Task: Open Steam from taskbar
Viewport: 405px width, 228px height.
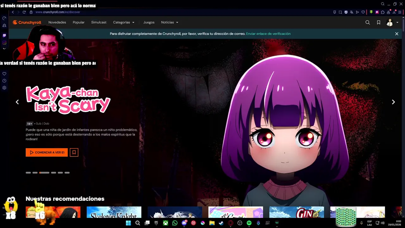Action: pyautogui.click(x=221, y=223)
